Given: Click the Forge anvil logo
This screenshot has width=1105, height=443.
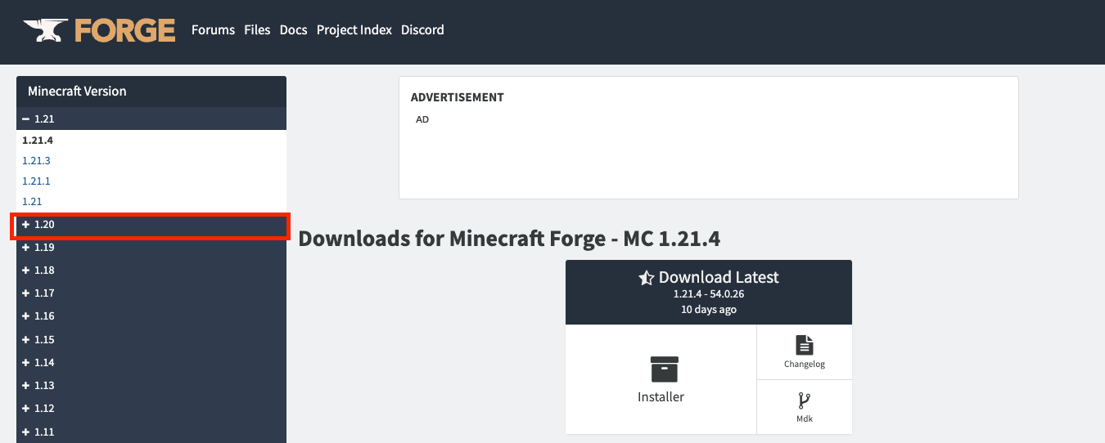Looking at the screenshot, I should (x=99, y=30).
